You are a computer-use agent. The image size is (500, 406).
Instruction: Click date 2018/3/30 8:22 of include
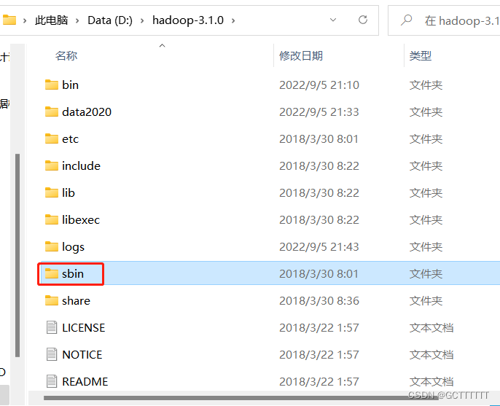(319, 166)
